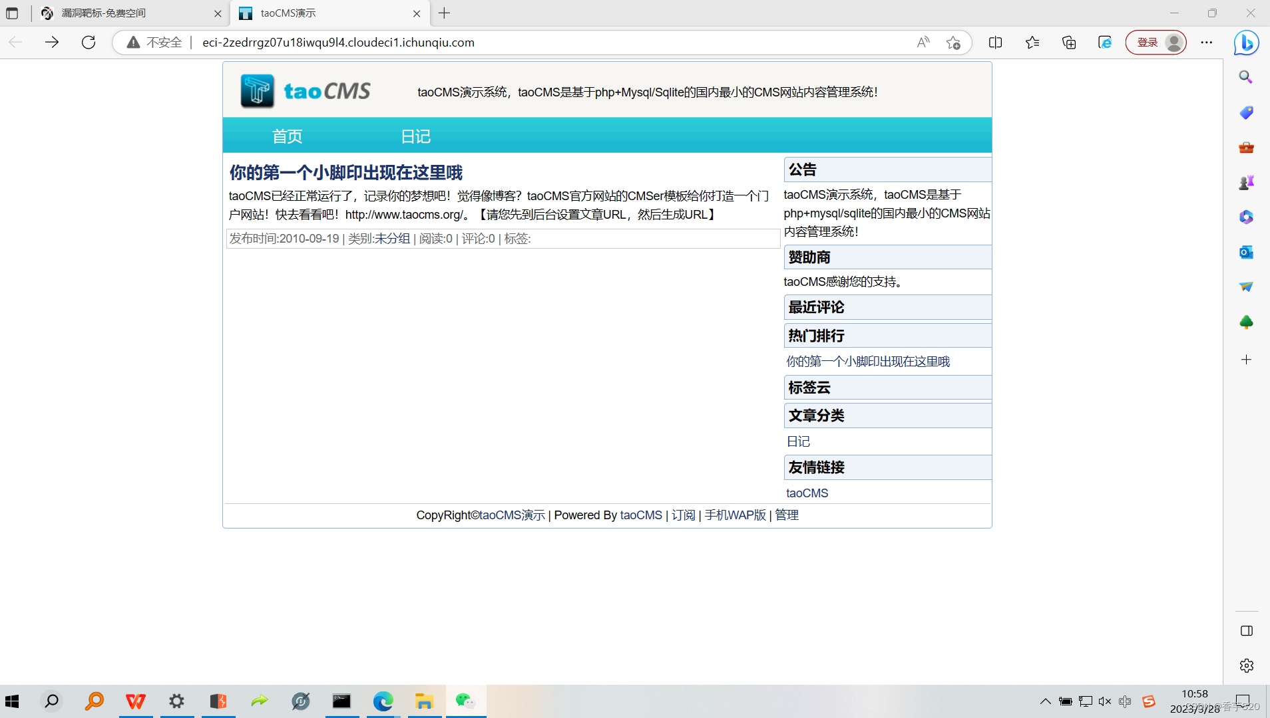Open 日记 under 文章分类
Viewport: 1270px width, 718px height.
click(x=798, y=441)
